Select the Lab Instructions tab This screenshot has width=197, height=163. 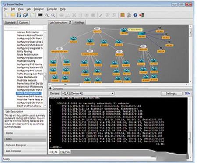tap(60, 22)
